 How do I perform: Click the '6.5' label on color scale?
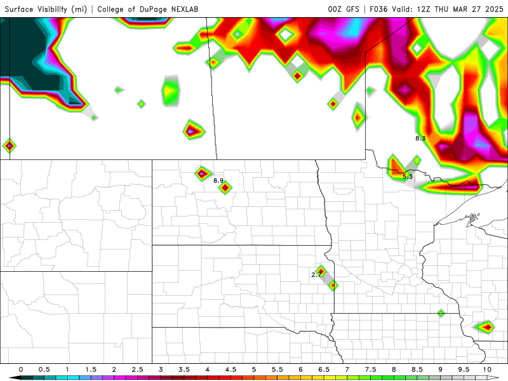tap(324, 370)
